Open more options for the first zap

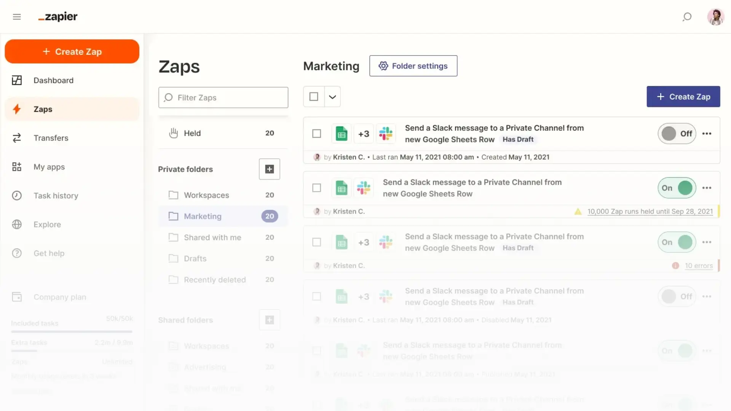click(707, 134)
